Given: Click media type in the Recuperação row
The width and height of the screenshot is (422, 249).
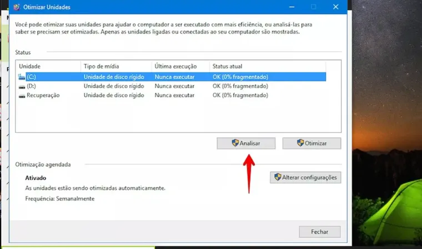Looking at the screenshot, I should tap(114, 95).
